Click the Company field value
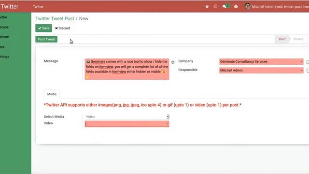The height and width of the screenshot is (174, 309). coord(261,61)
